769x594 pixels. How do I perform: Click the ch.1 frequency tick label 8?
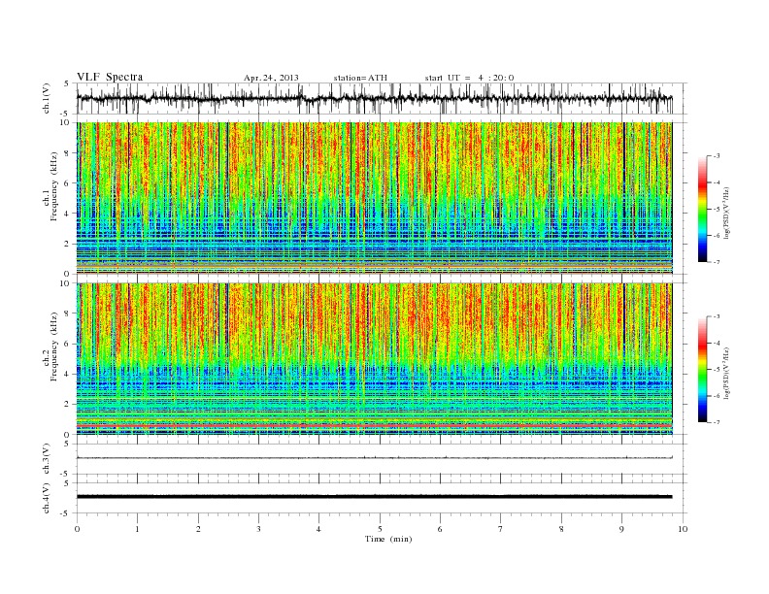[x=67, y=153]
